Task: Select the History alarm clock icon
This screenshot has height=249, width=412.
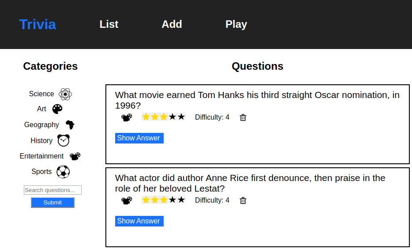Action: pyautogui.click(x=64, y=140)
